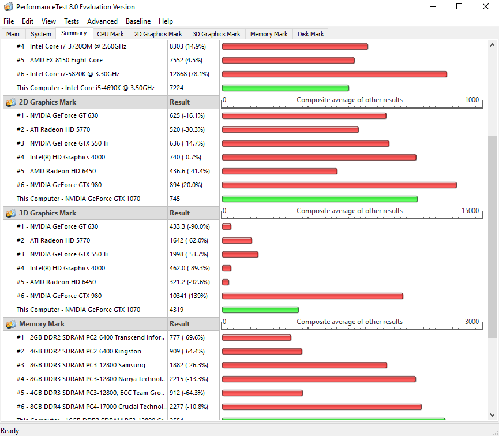
Task: Click result value '1642 (-62.0%)'
Action: click(189, 240)
